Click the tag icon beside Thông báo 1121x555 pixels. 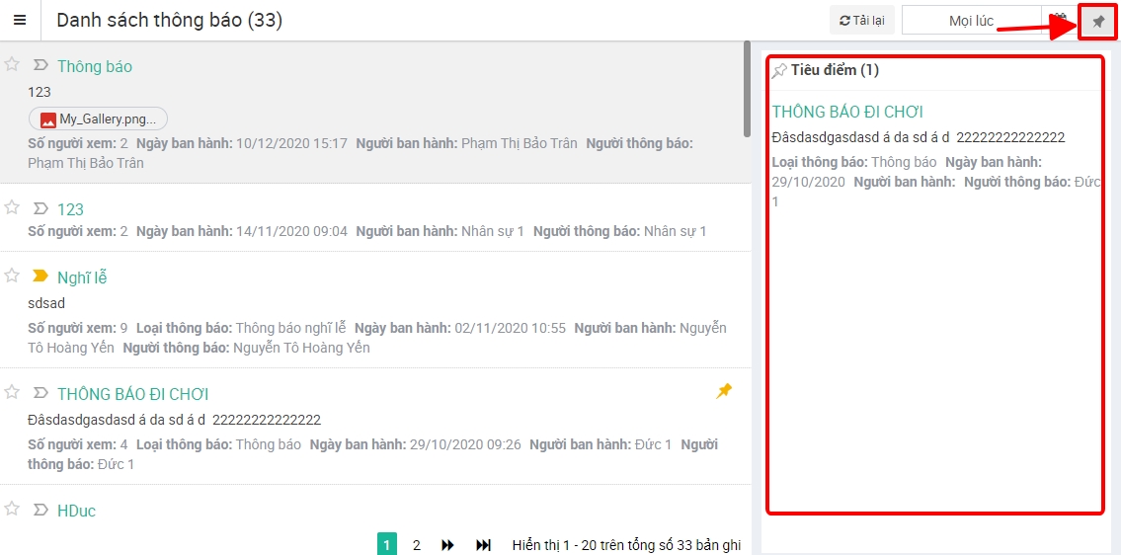[40, 65]
